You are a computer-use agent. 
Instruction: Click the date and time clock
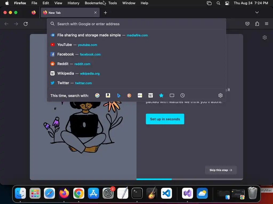coord(251,3)
